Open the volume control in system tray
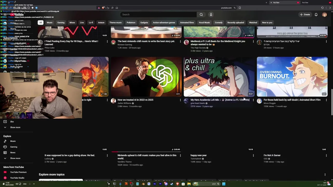 pos(16,184)
